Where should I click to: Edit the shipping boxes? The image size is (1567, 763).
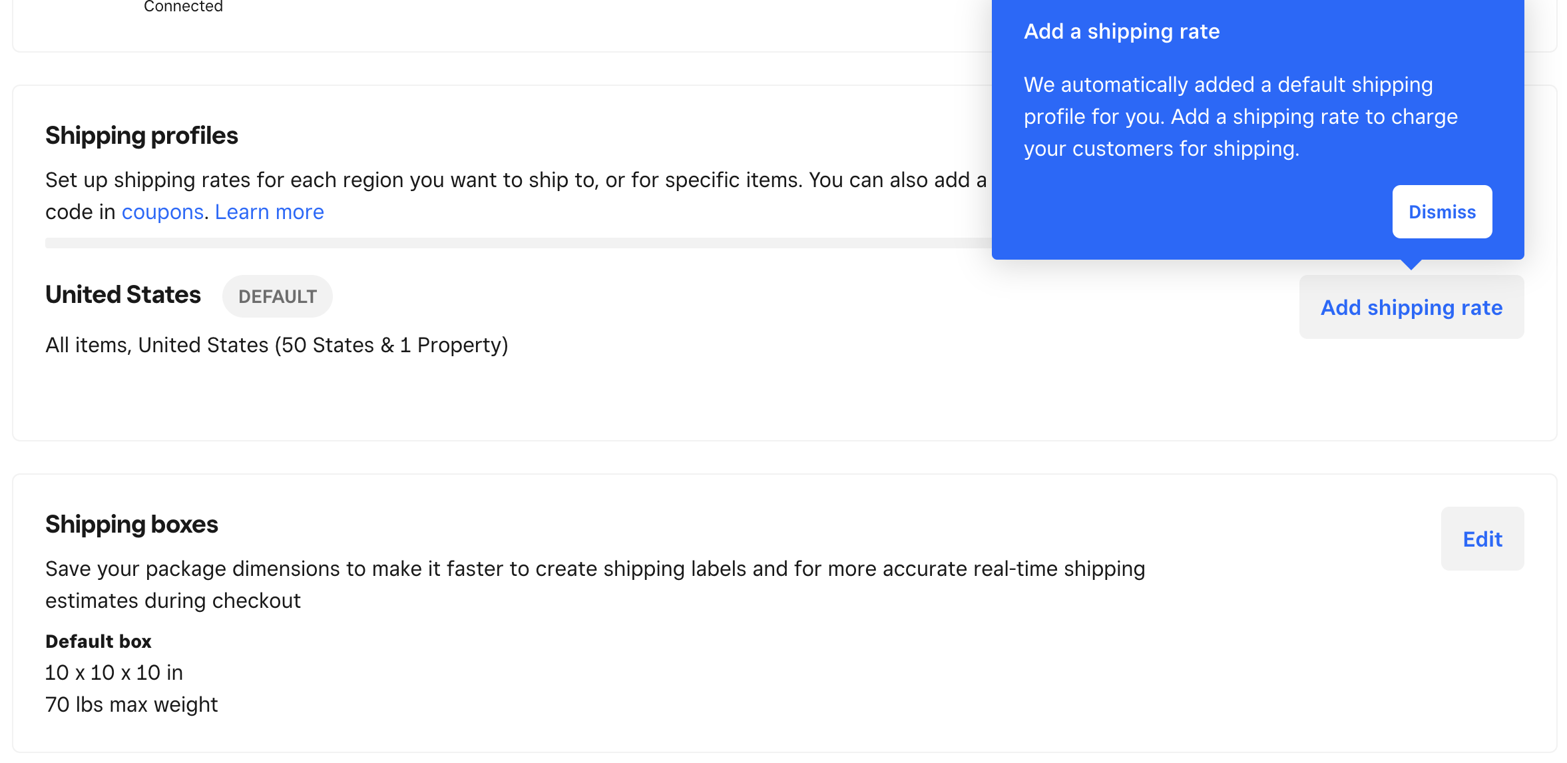point(1482,539)
